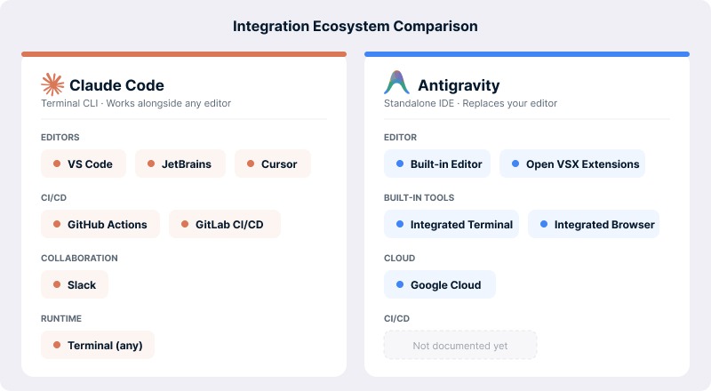The image size is (711, 391).
Task: Open the GitLab CI/CD chip
Action: tap(225, 224)
